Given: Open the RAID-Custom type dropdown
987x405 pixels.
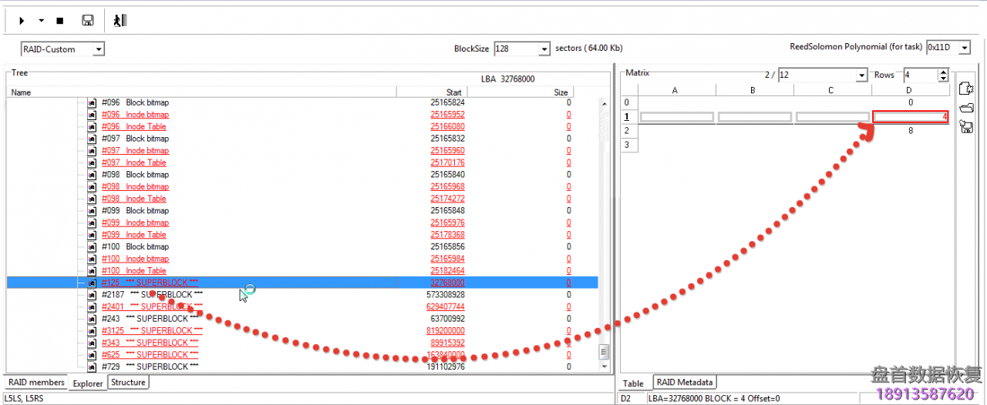Looking at the screenshot, I should 98,49.
